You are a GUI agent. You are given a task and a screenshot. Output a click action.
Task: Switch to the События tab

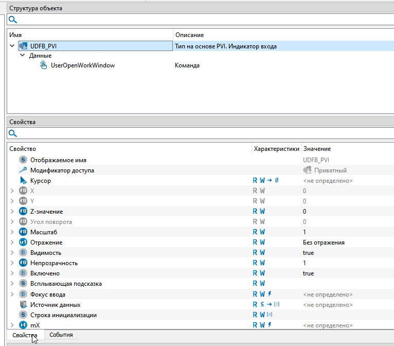click(x=61, y=335)
